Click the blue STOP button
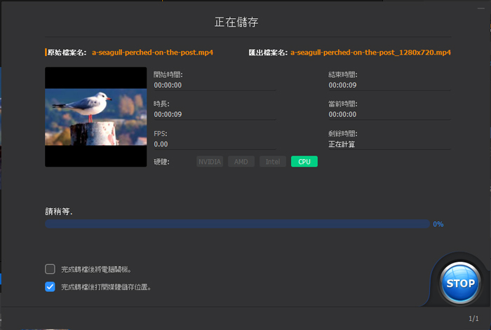This screenshot has width=491, height=330. 459,283
